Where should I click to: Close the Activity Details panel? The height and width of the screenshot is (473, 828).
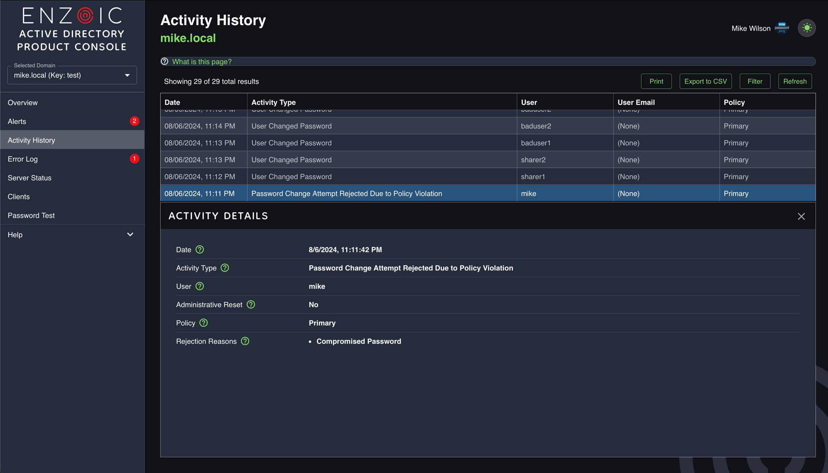tap(801, 216)
